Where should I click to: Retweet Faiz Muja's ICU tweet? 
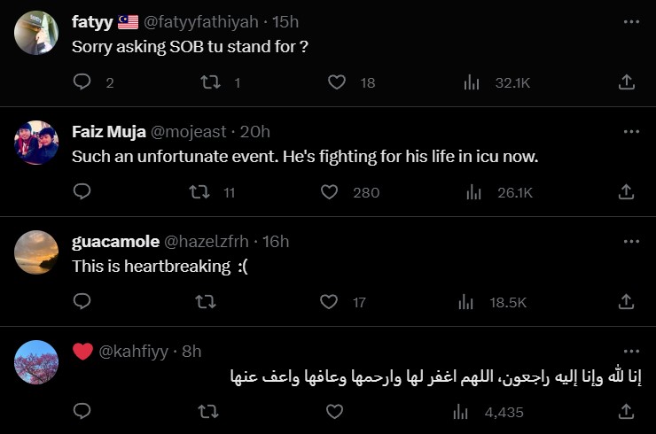200,192
